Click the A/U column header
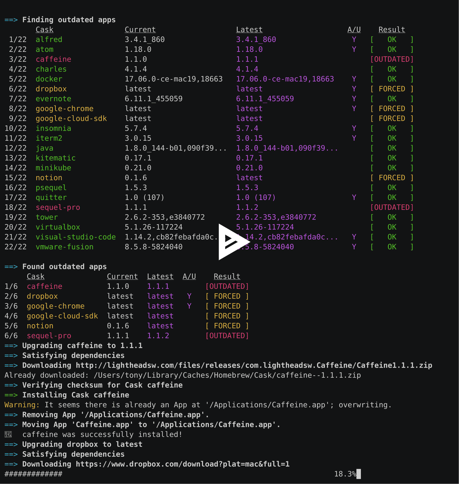The width and height of the screenshot is (459, 484). (354, 29)
